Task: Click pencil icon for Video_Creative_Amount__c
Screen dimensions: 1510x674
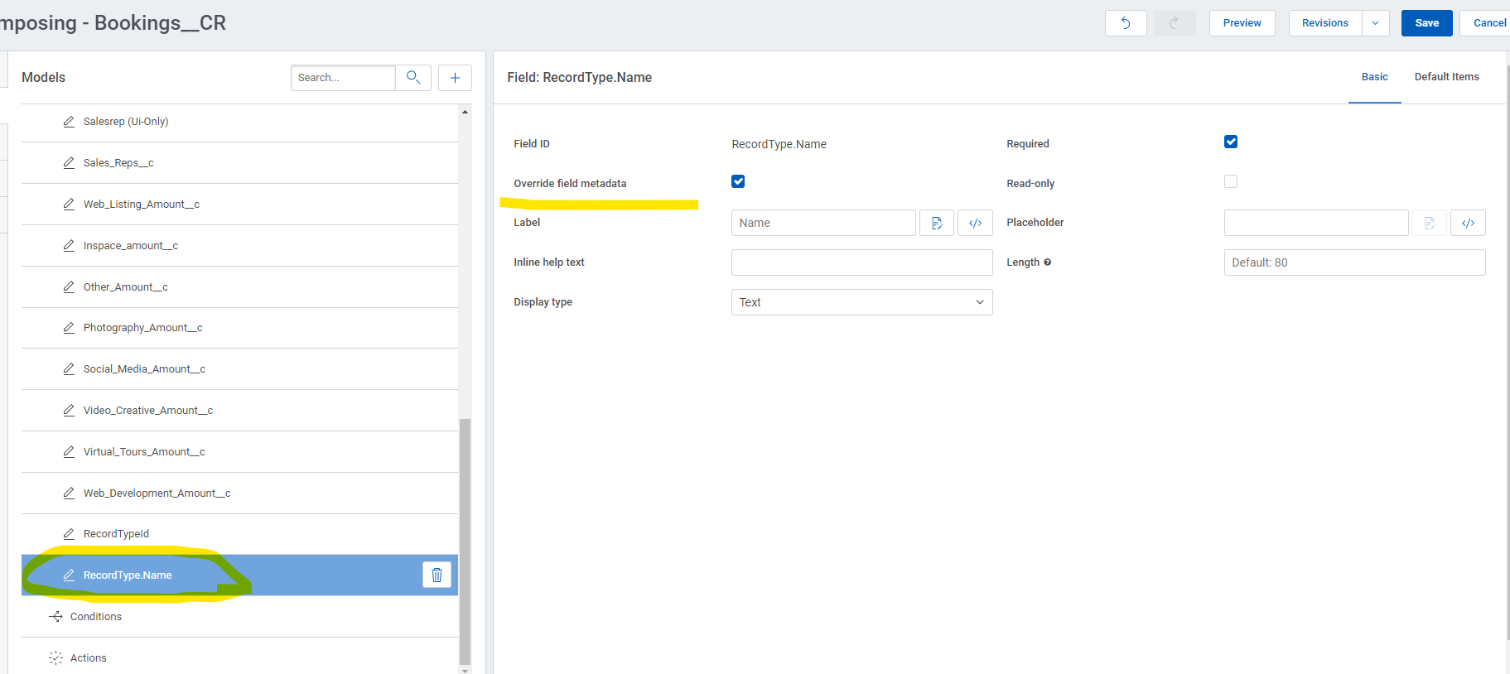Action: pyautogui.click(x=69, y=411)
